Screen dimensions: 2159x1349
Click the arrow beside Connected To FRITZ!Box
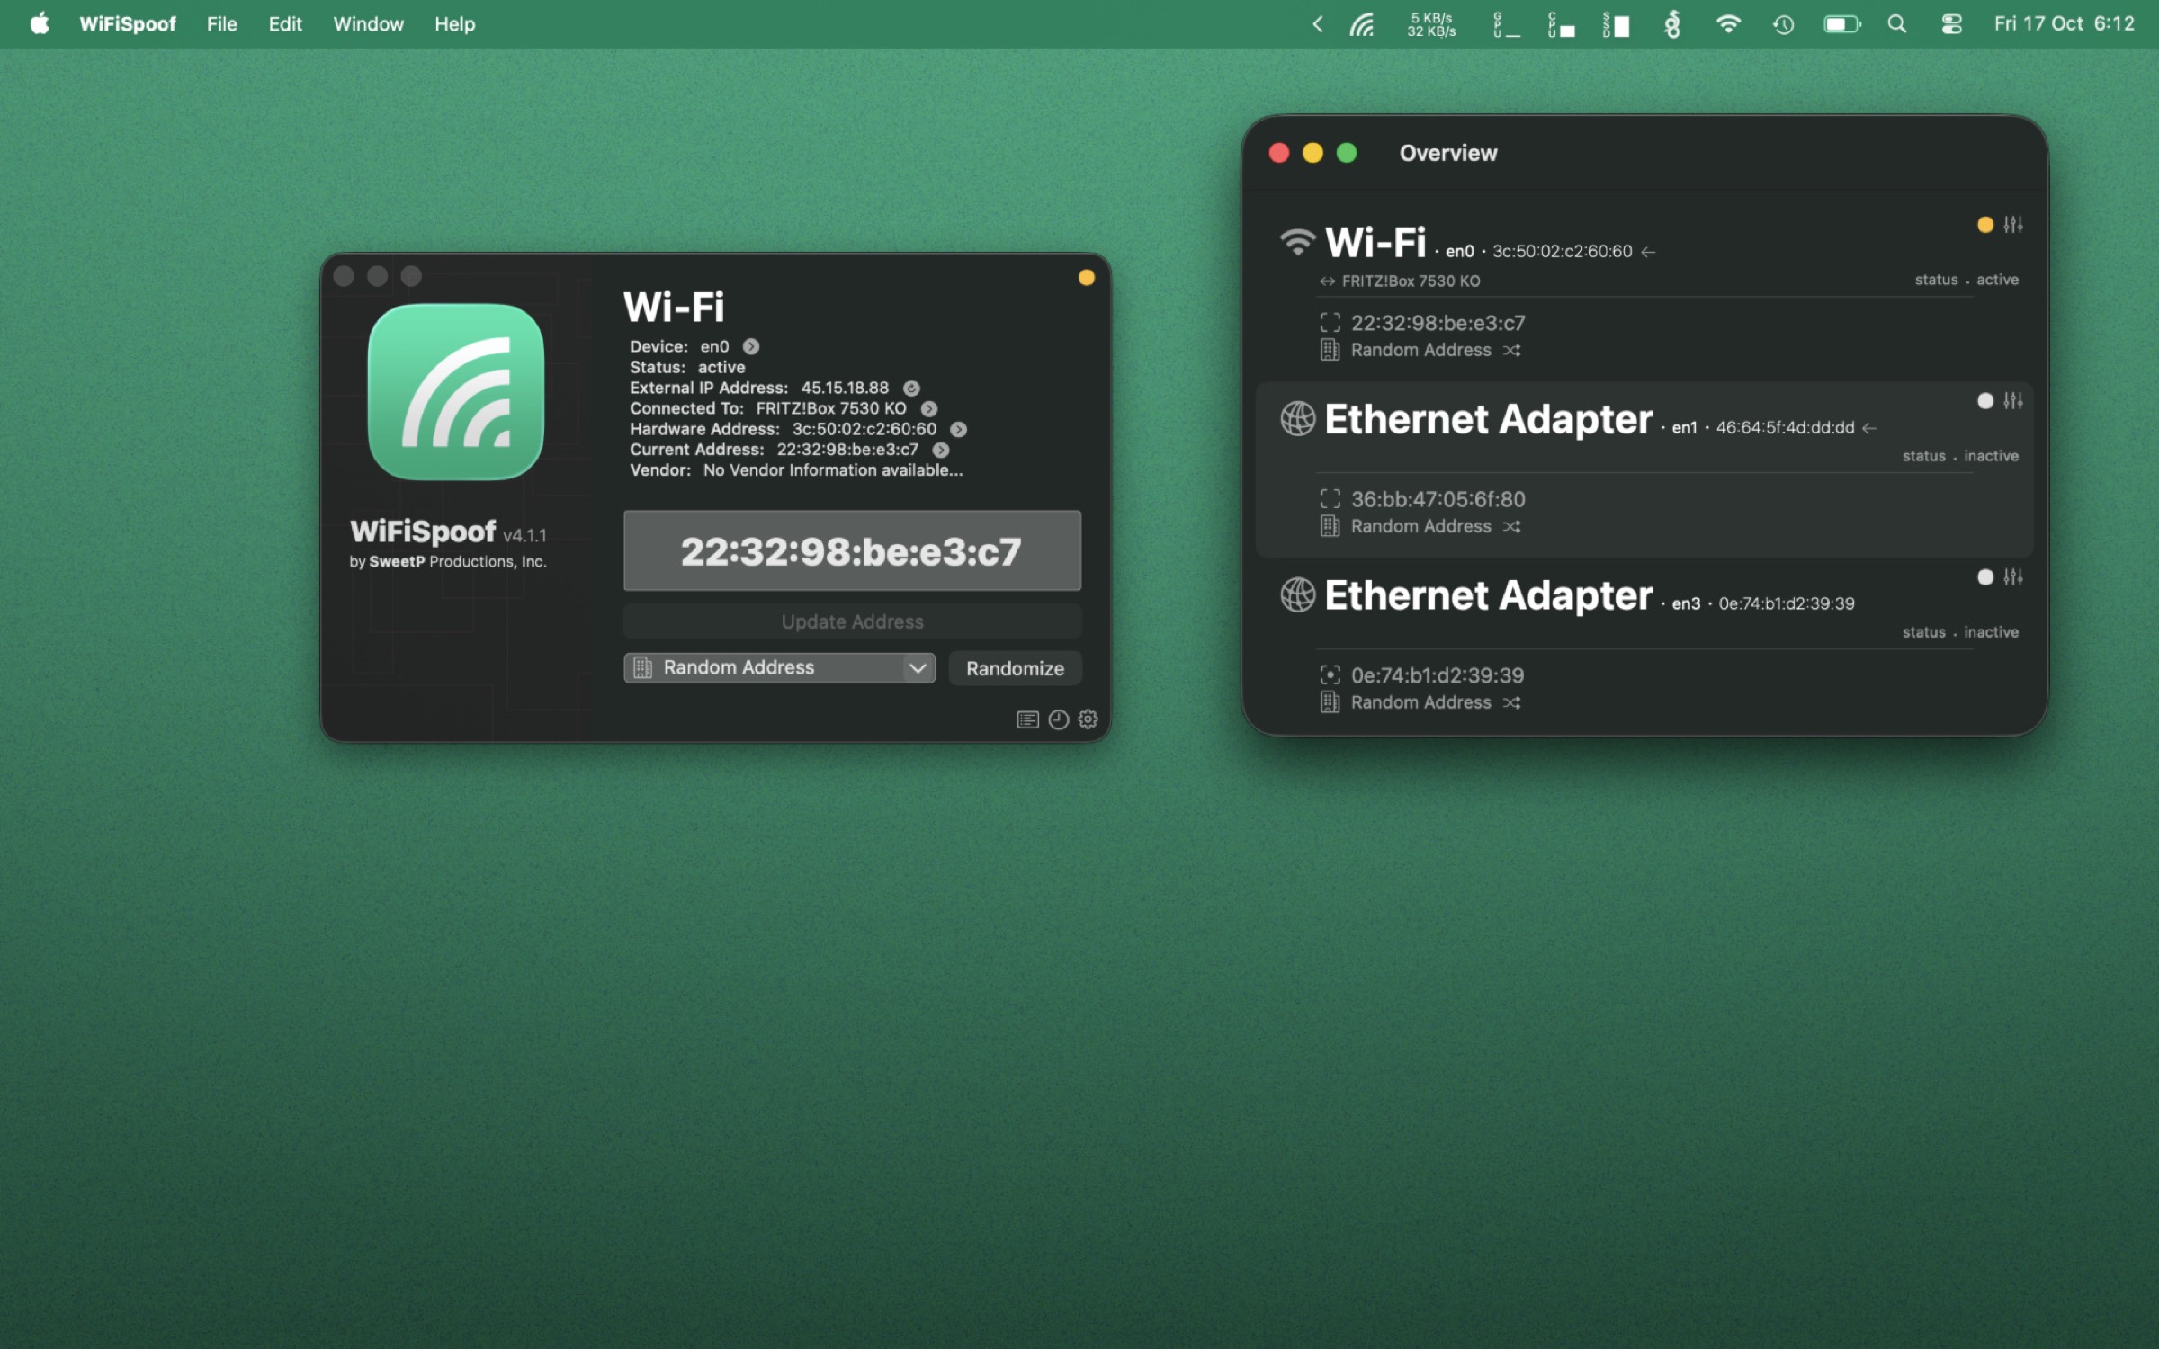click(929, 408)
